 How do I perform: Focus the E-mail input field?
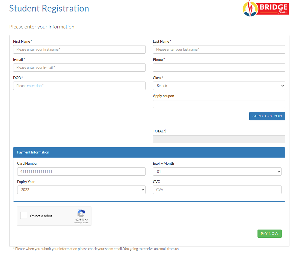pos(79,68)
